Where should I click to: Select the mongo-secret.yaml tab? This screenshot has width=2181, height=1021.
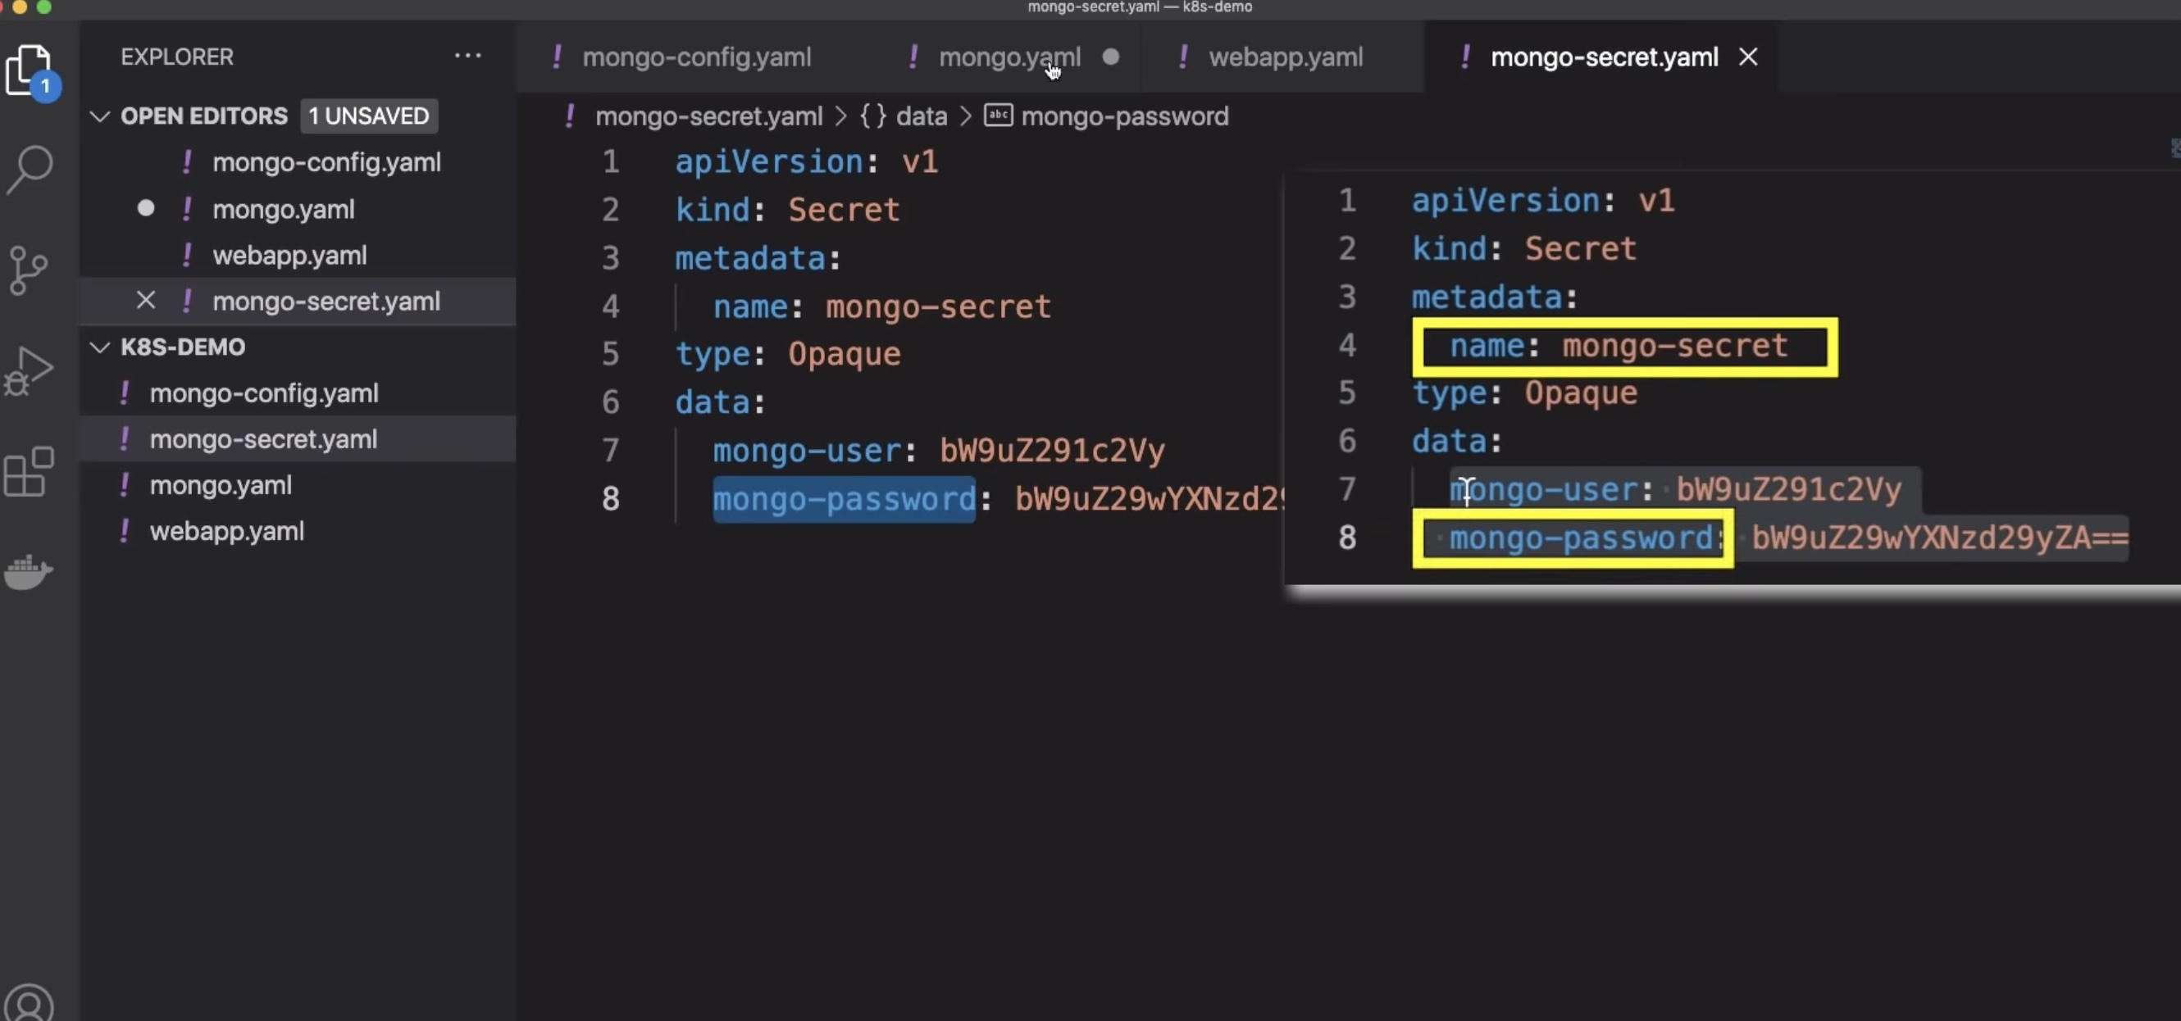[1604, 57]
